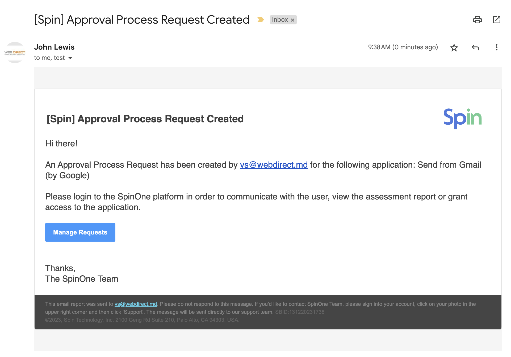Click the email subject title at top

142,20
